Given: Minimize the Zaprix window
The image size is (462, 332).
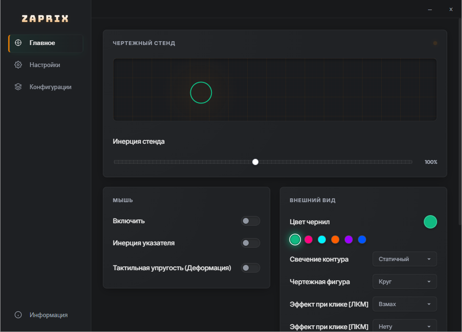Looking at the screenshot, I should tap(430, 10).
